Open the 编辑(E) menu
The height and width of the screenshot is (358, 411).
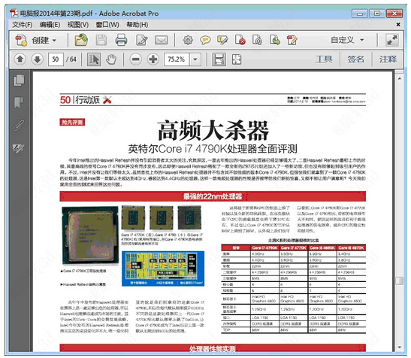(50, 25)
